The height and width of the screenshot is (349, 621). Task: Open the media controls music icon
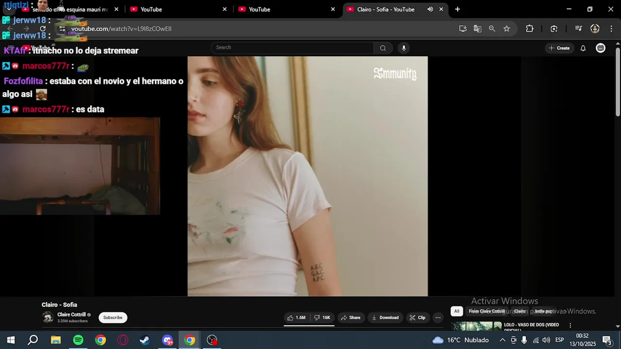click(x=578, y=29)
